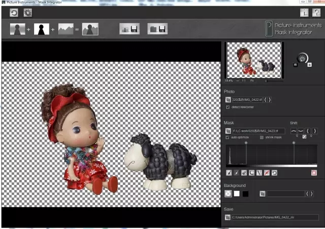Select the eraser tool below the histogram
The height and width of the screenshot is (229, 325).
click(x=245, y=173)
